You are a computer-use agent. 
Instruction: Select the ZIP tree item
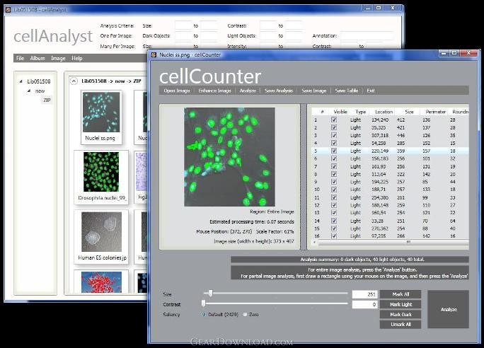(47, 100)
